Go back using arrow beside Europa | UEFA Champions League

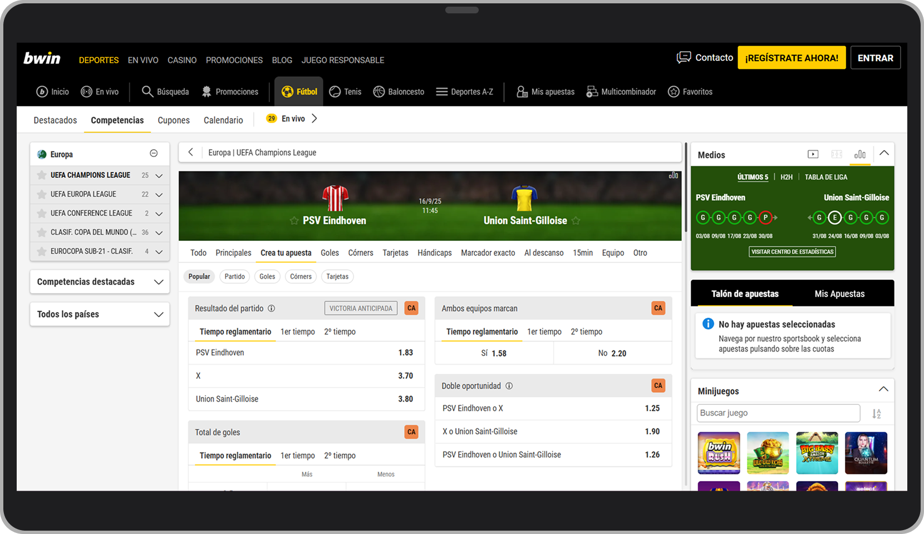[191, 152]
